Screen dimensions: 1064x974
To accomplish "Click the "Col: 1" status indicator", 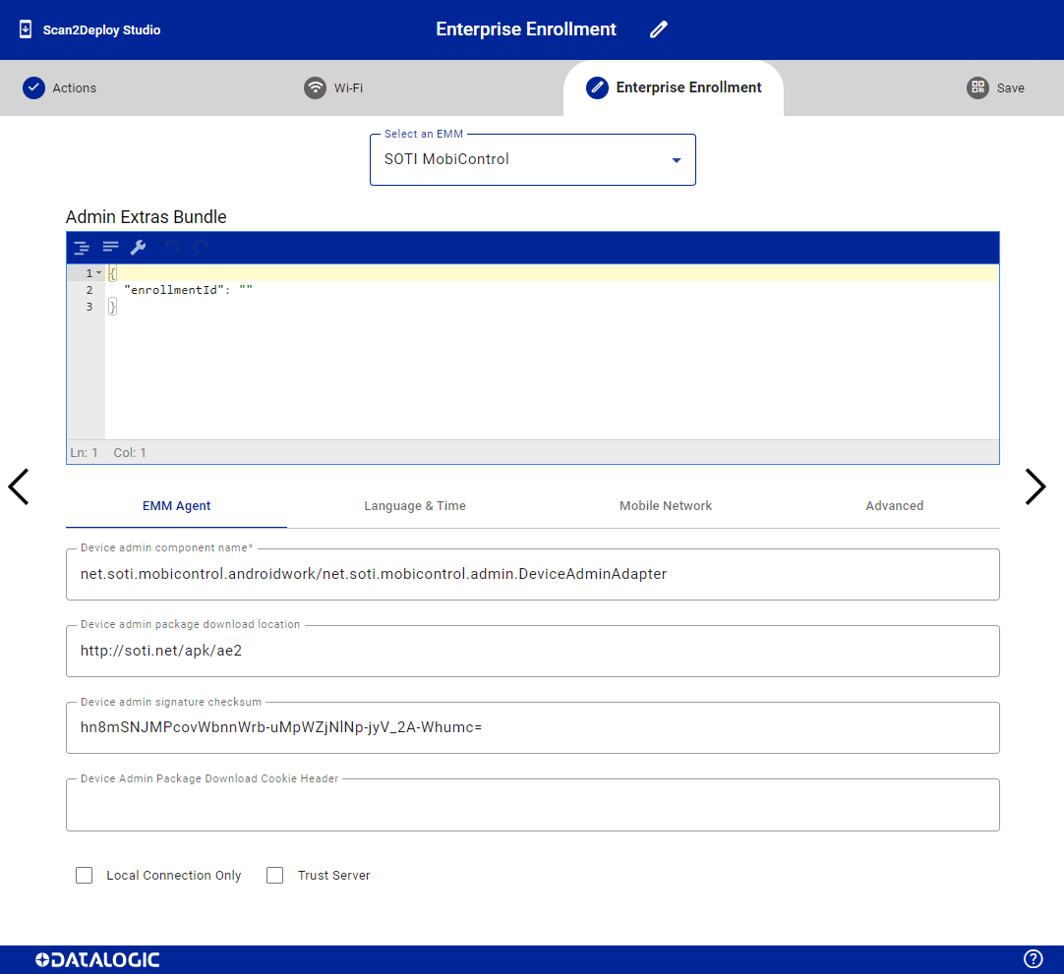I will [130, 452].
